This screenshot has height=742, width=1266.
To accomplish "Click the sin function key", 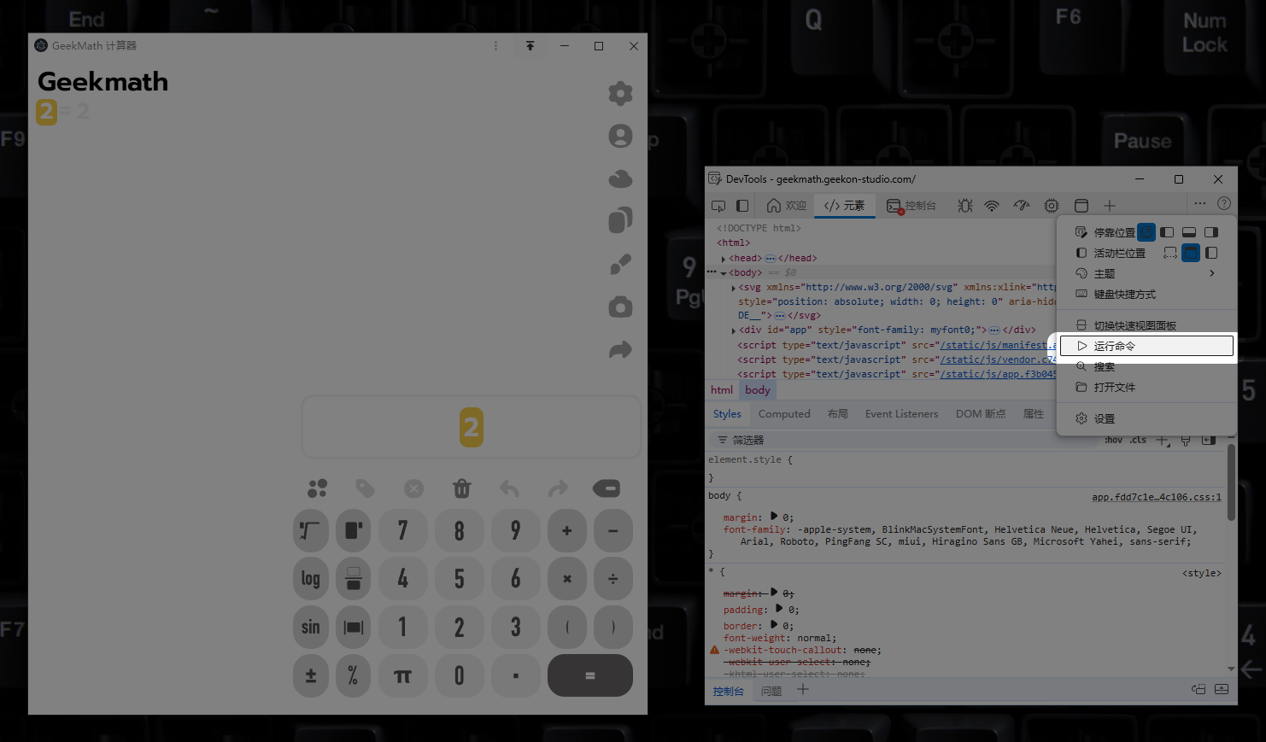I will coord(310,628).
